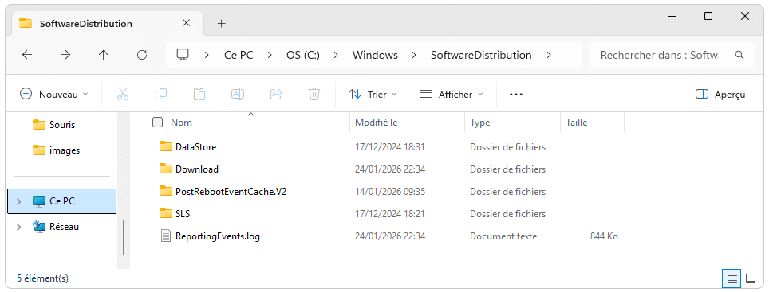Viewport: 769px width, 292px height.
Task: Open the Afficher view dropdown
Action: (x=452, y=95)
